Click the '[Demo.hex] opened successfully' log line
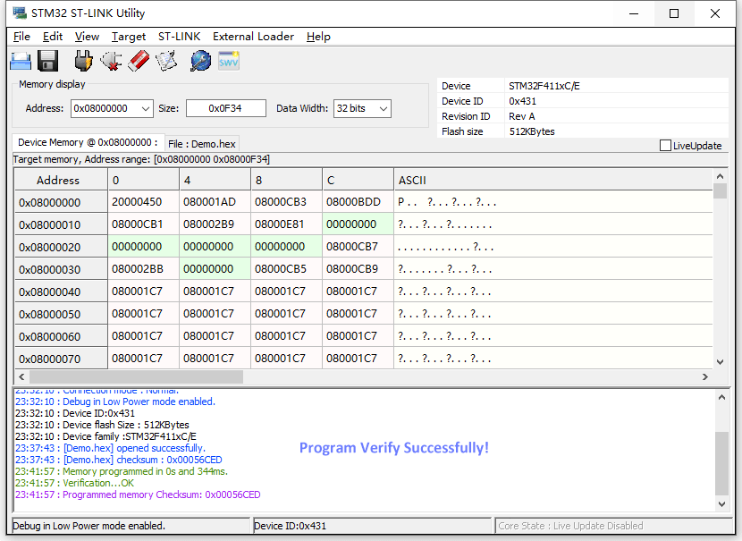Viewport: 742px width, 541px height. coord(110,448)
